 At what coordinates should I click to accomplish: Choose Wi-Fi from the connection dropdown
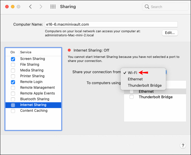[x=132, y=73]
